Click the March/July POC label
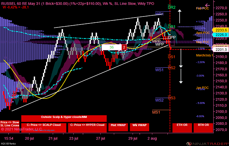Screen dimensions: 229x146 click(x=204, y=55)
